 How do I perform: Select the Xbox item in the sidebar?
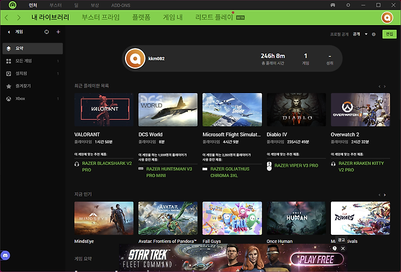20,99
